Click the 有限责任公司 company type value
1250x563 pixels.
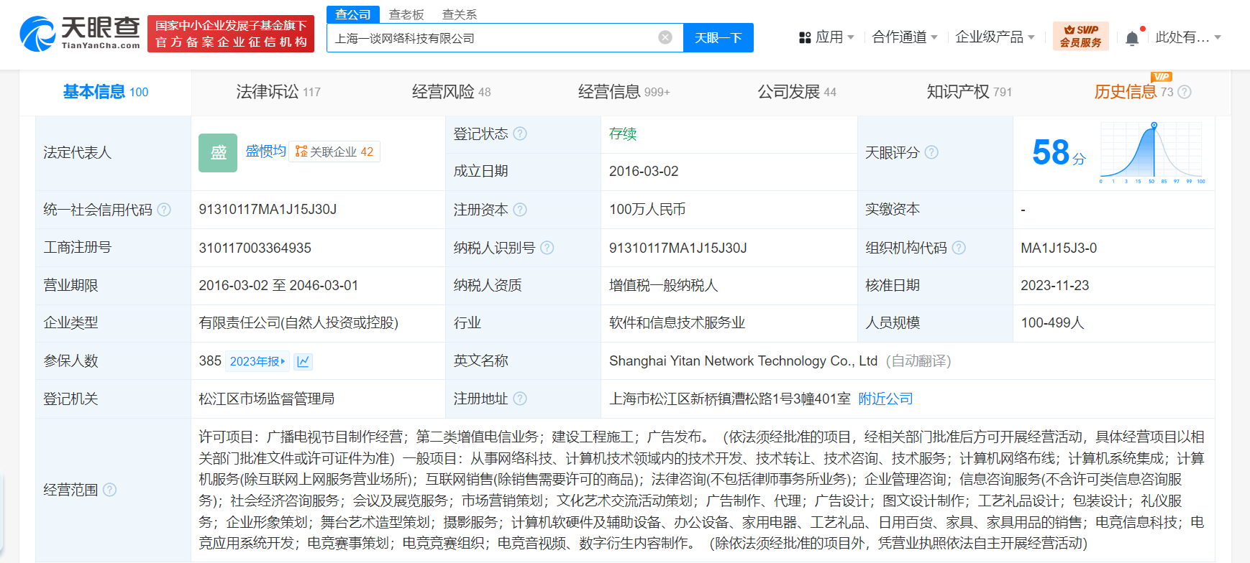pyautogui.click(x=298, y=323)
